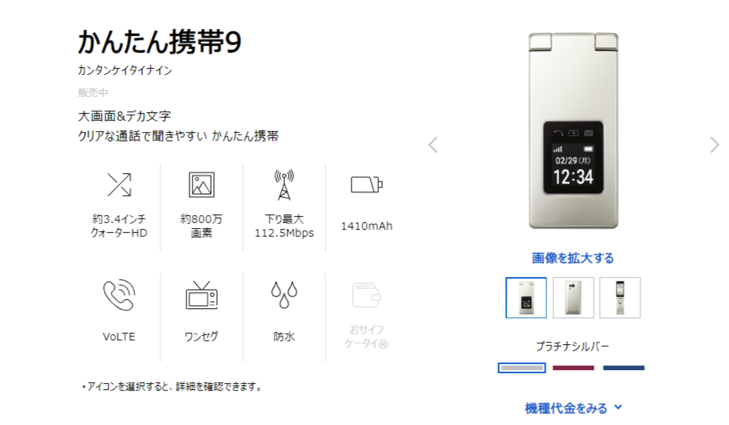The width and height of the screenshot is (729, 425).
Task: Open the 1410mAh battery icon
Action: click(366, 185)
